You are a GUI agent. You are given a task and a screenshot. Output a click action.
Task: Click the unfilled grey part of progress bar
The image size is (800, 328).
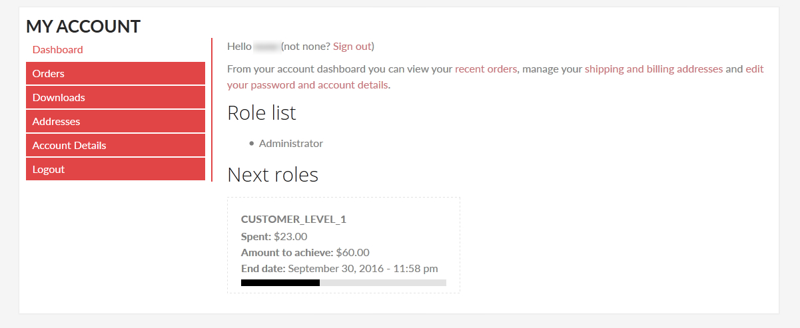[x=383, y=283]
